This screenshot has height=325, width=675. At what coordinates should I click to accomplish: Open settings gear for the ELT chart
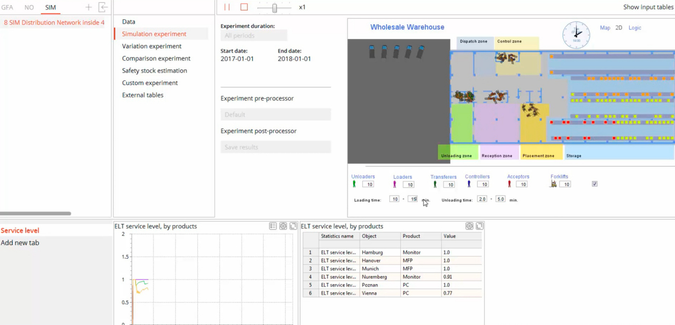(x=283, y=226)
